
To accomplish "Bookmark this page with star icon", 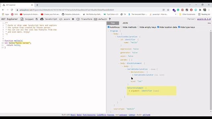I will click(x=168, y=10).
